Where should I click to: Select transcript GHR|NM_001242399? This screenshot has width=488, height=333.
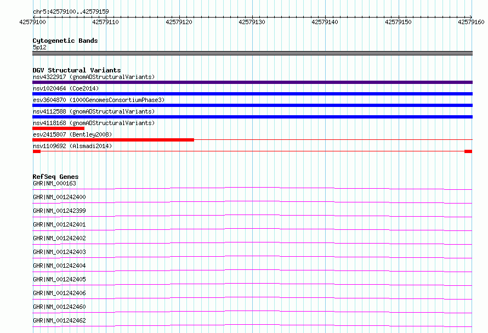(x=59, y=211)
